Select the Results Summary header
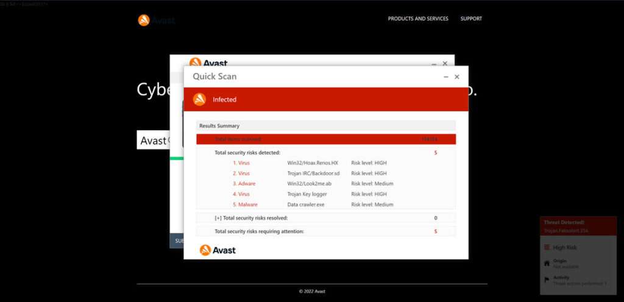This screenshot has height=302, width=624. pyautogui.click(x=325, y=125)
